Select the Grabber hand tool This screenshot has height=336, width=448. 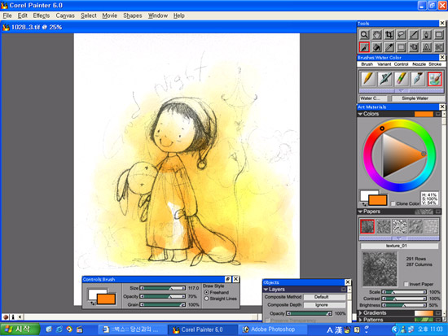tap(377, 35)
